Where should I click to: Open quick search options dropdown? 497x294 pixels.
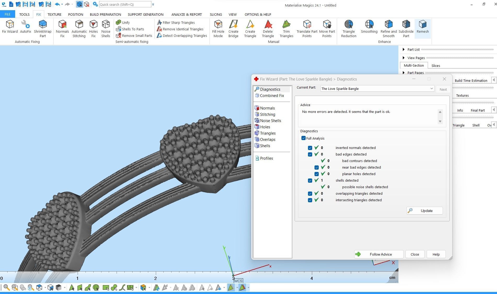[153, 4]
